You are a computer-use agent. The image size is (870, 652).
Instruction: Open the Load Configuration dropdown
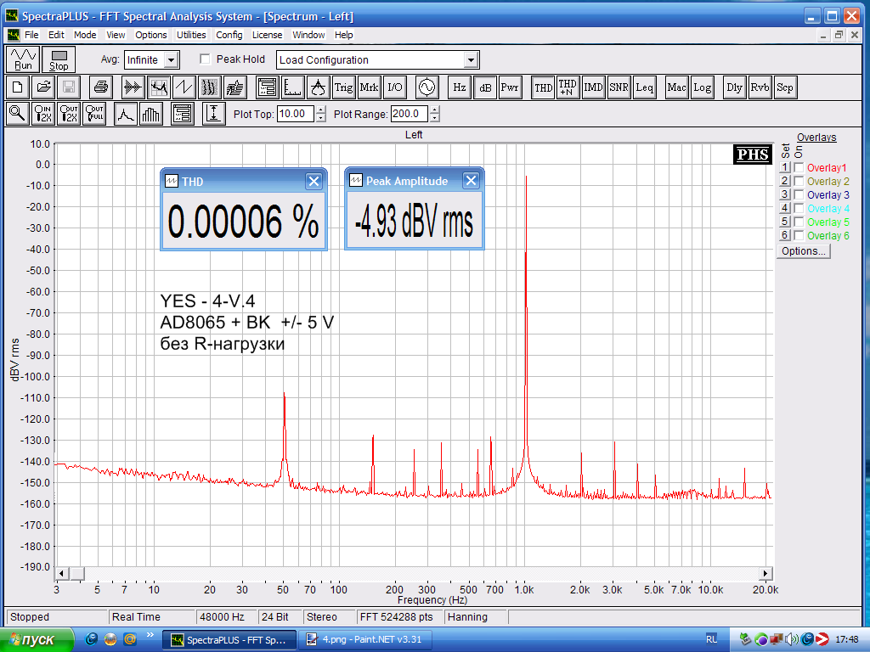pos(472,60)
